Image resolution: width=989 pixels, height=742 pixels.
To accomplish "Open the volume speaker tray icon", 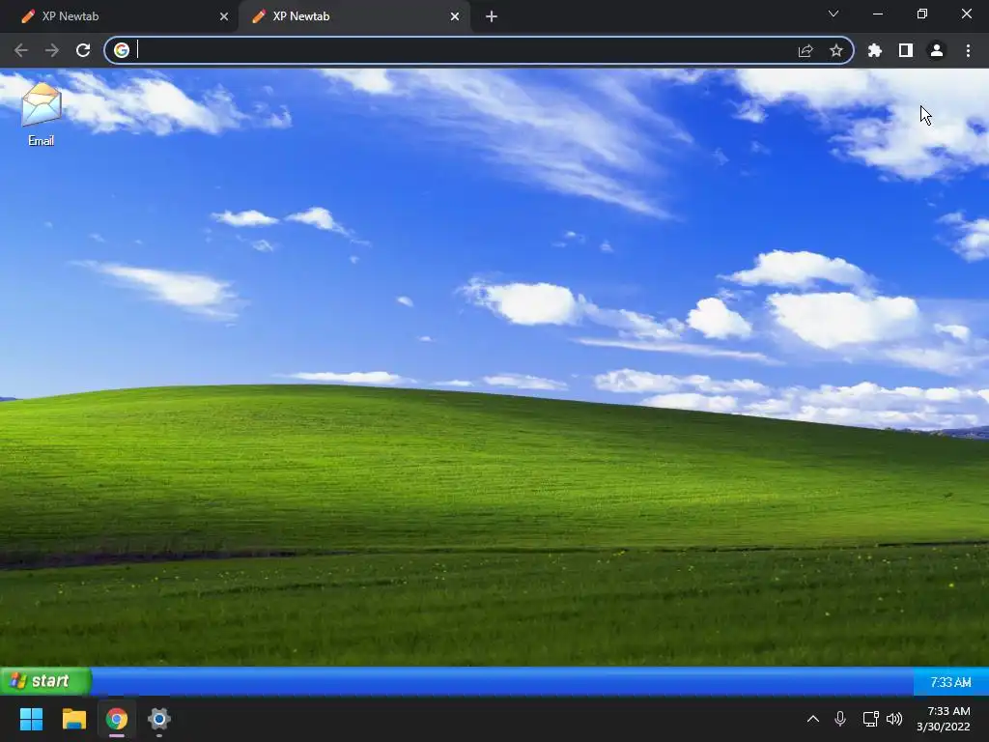I will tap(894, 719).
